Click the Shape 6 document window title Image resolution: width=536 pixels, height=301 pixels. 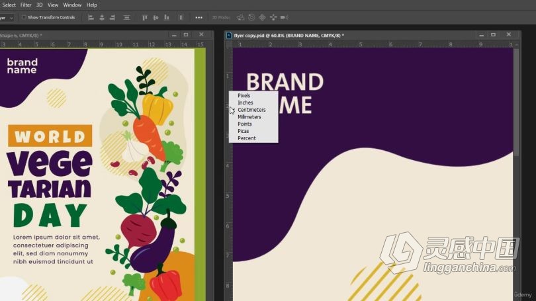point(21,35)
